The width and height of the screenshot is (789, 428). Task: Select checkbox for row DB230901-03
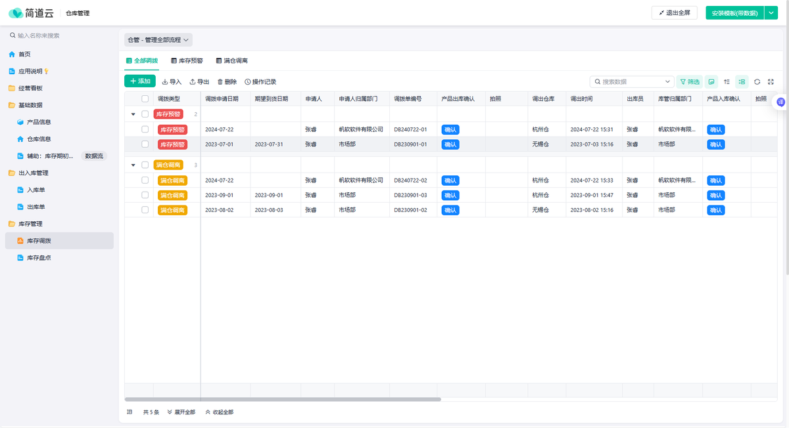(145, 195)
